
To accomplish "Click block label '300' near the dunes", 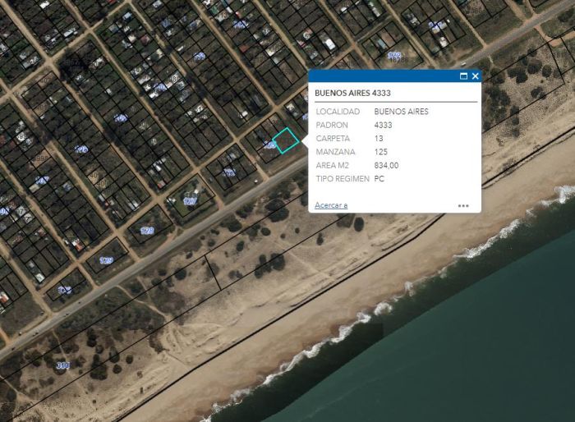I will click(x=62, y=365).
